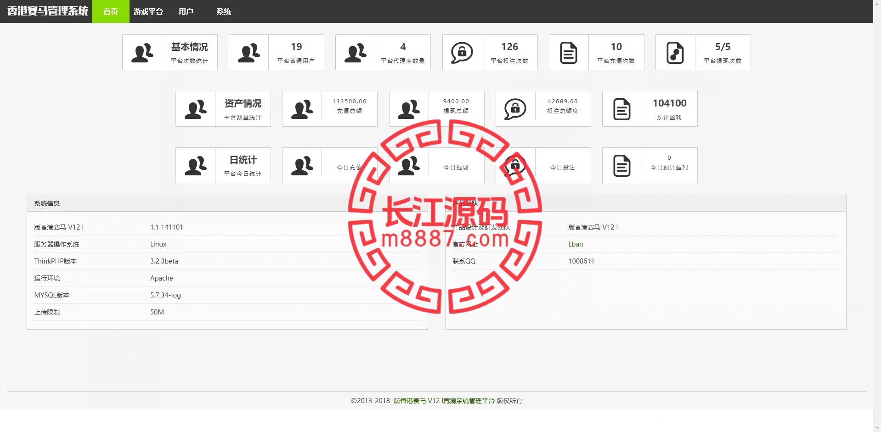881x432 pixels.
Task: Select the 5/5 平台提现次数 stat
Action: coord(703,52)
